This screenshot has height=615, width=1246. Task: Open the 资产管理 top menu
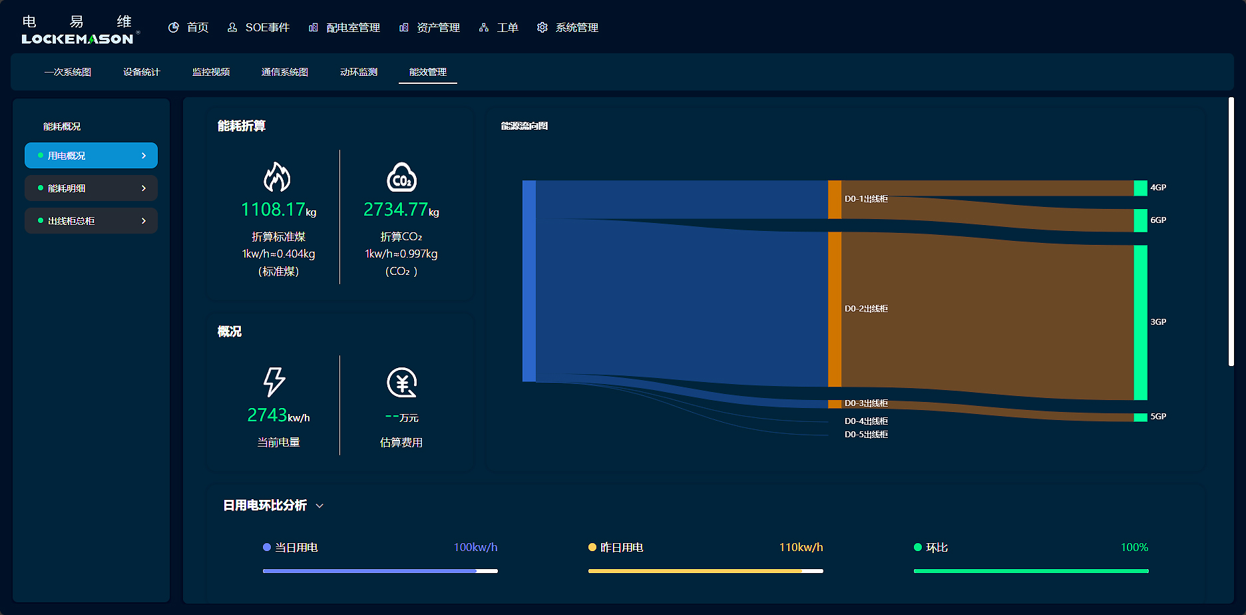437,27
